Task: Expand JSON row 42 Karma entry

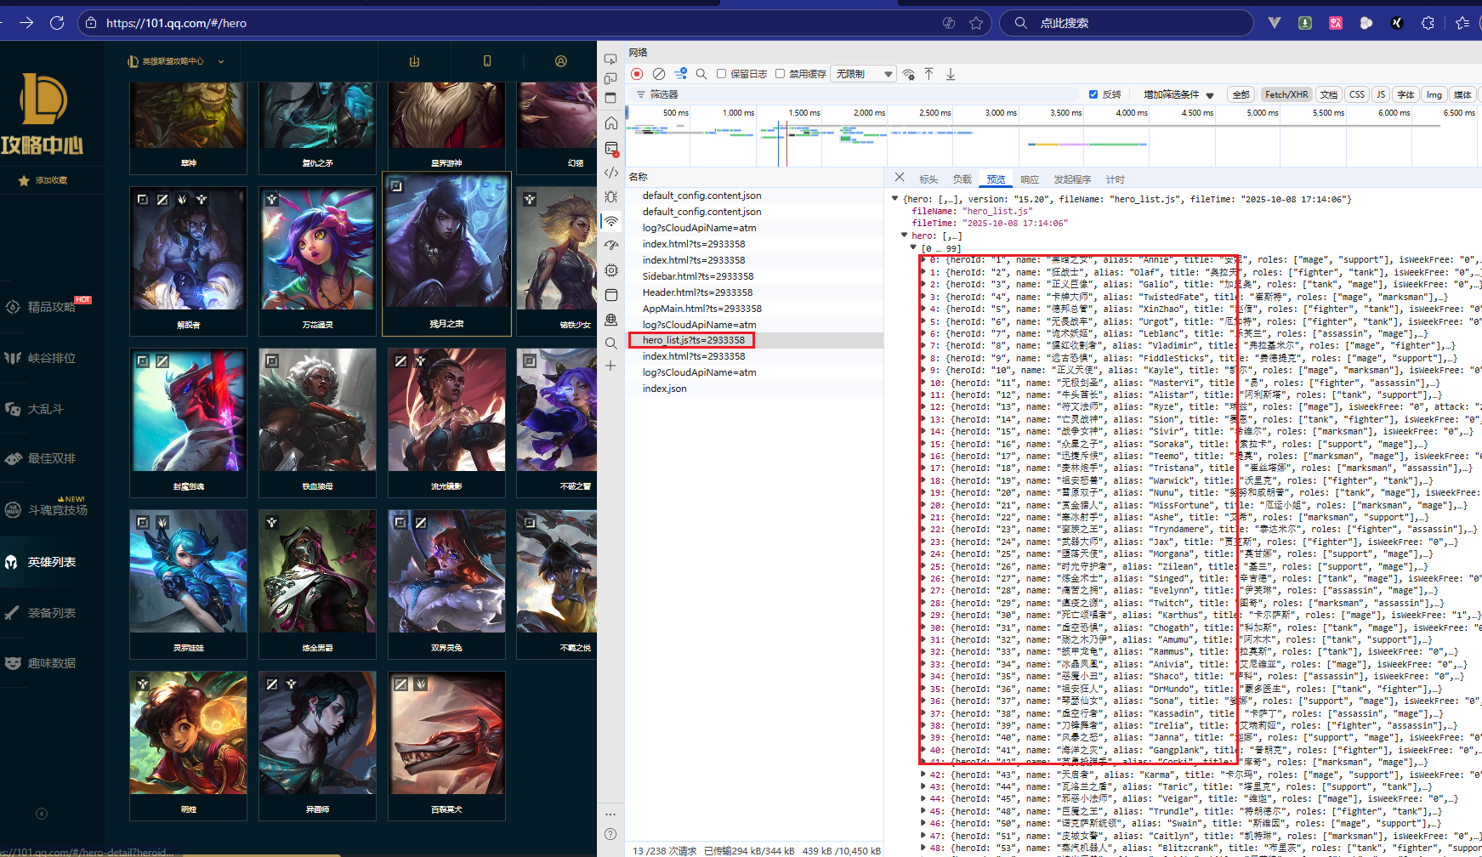Action: [x=923, y=775]
